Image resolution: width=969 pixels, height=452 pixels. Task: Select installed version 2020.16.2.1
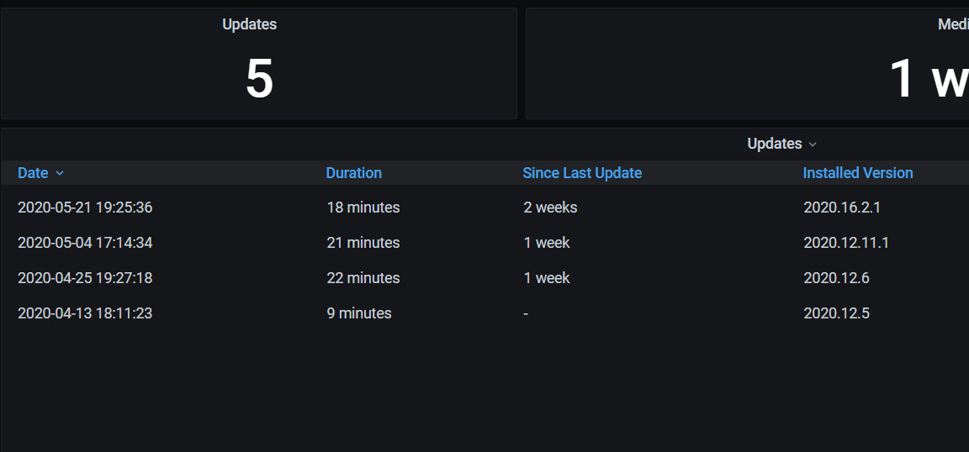tap(842, 208)
